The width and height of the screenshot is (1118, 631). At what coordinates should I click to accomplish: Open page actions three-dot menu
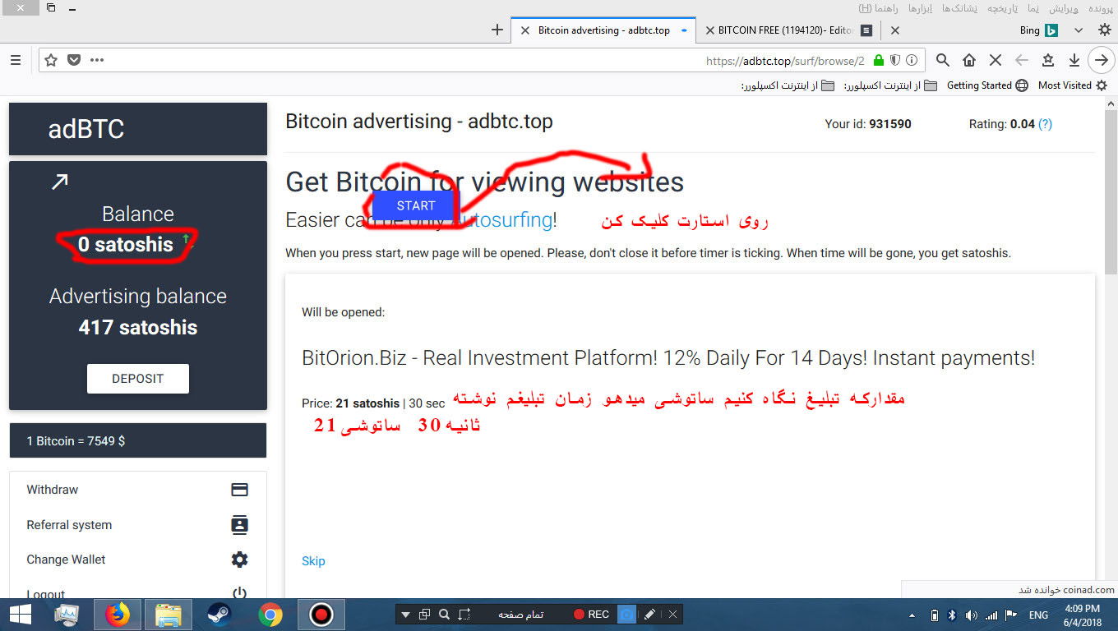pos(97,60)
